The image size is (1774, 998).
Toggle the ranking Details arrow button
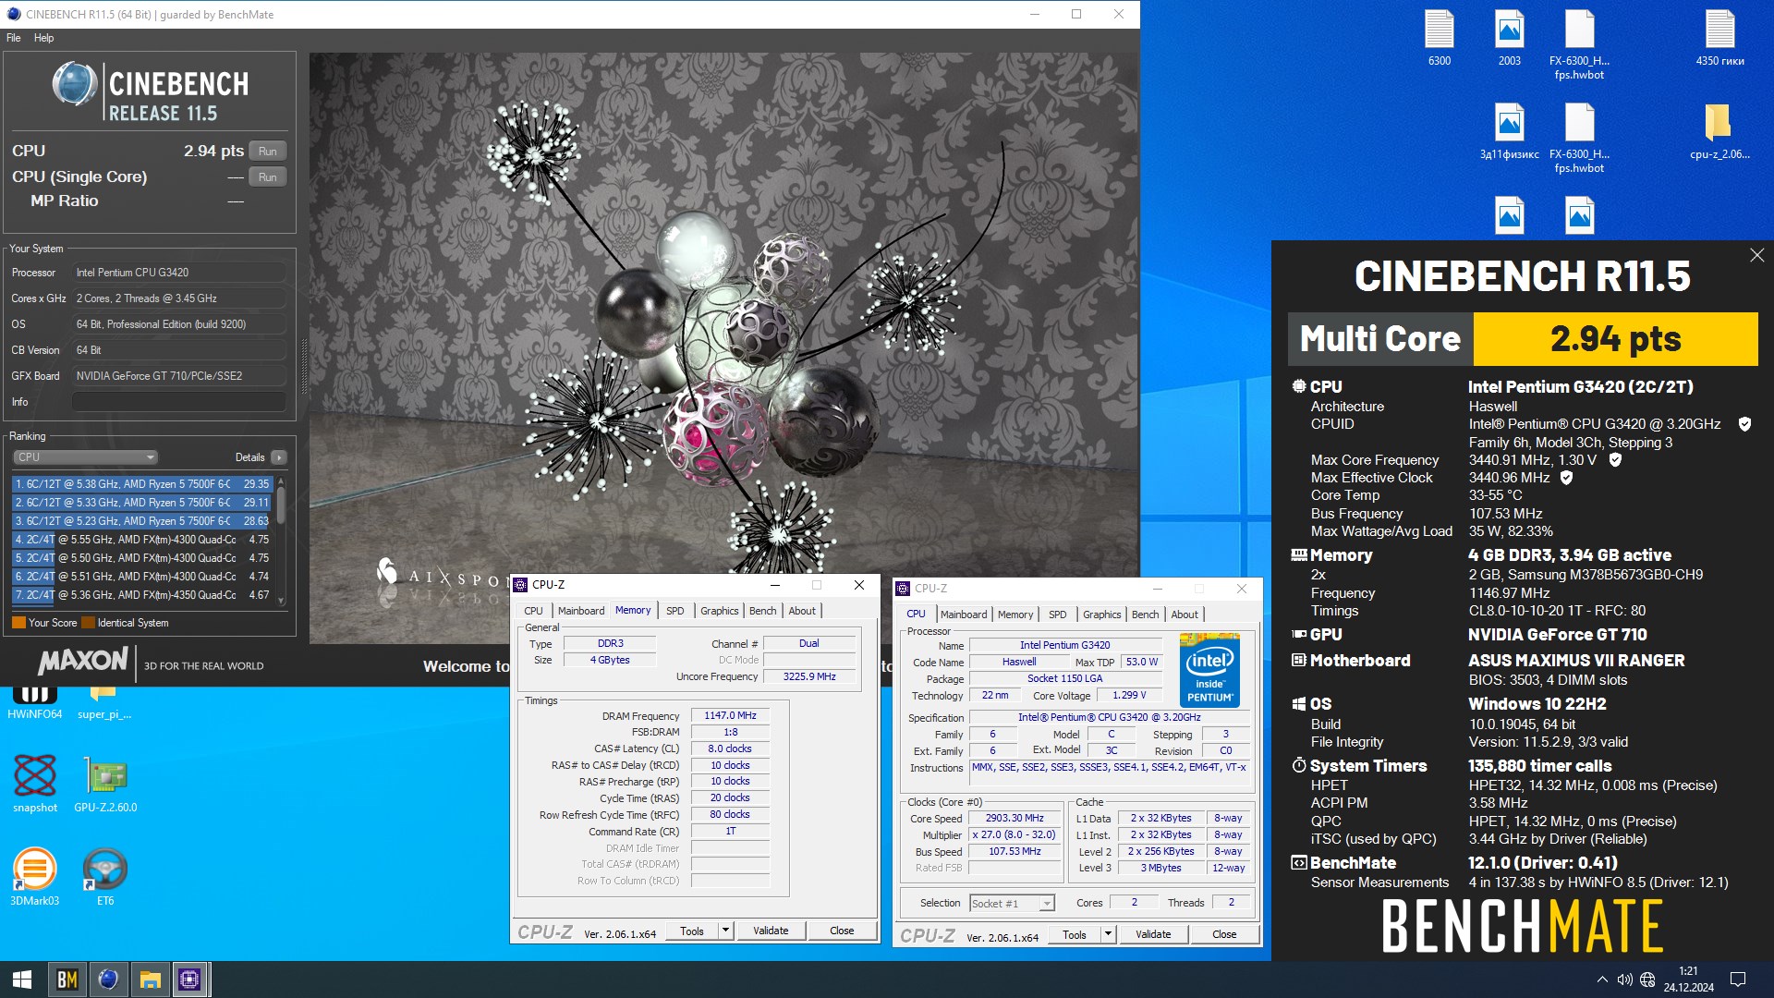pyautogui.click(x=279, y=457)
